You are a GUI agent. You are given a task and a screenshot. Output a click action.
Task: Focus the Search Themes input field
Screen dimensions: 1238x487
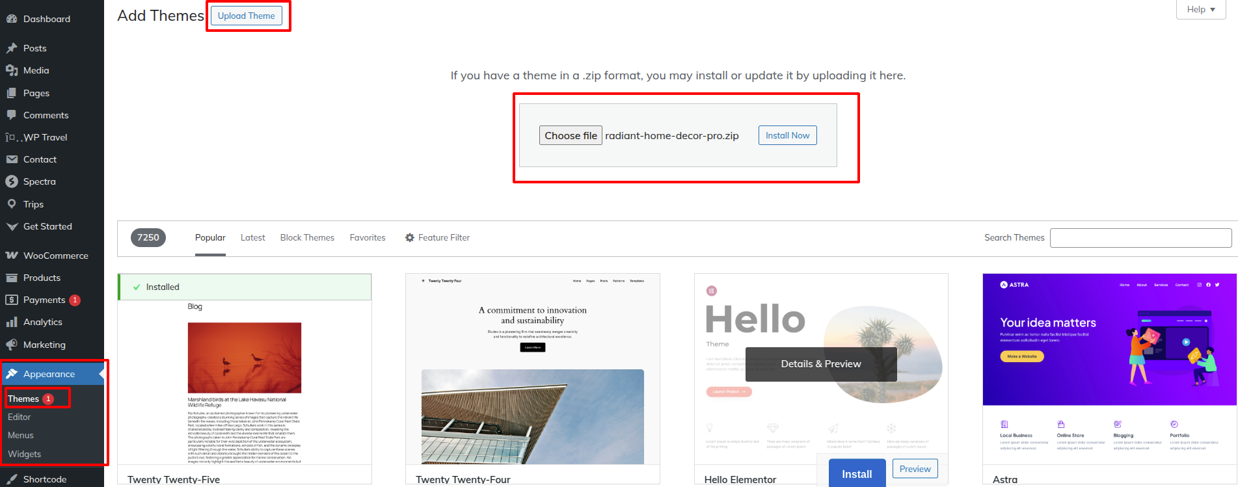[1141, 238]
